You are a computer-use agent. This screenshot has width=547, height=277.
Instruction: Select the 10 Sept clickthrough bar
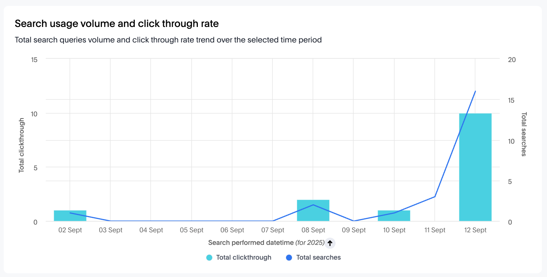pos(394,216)
